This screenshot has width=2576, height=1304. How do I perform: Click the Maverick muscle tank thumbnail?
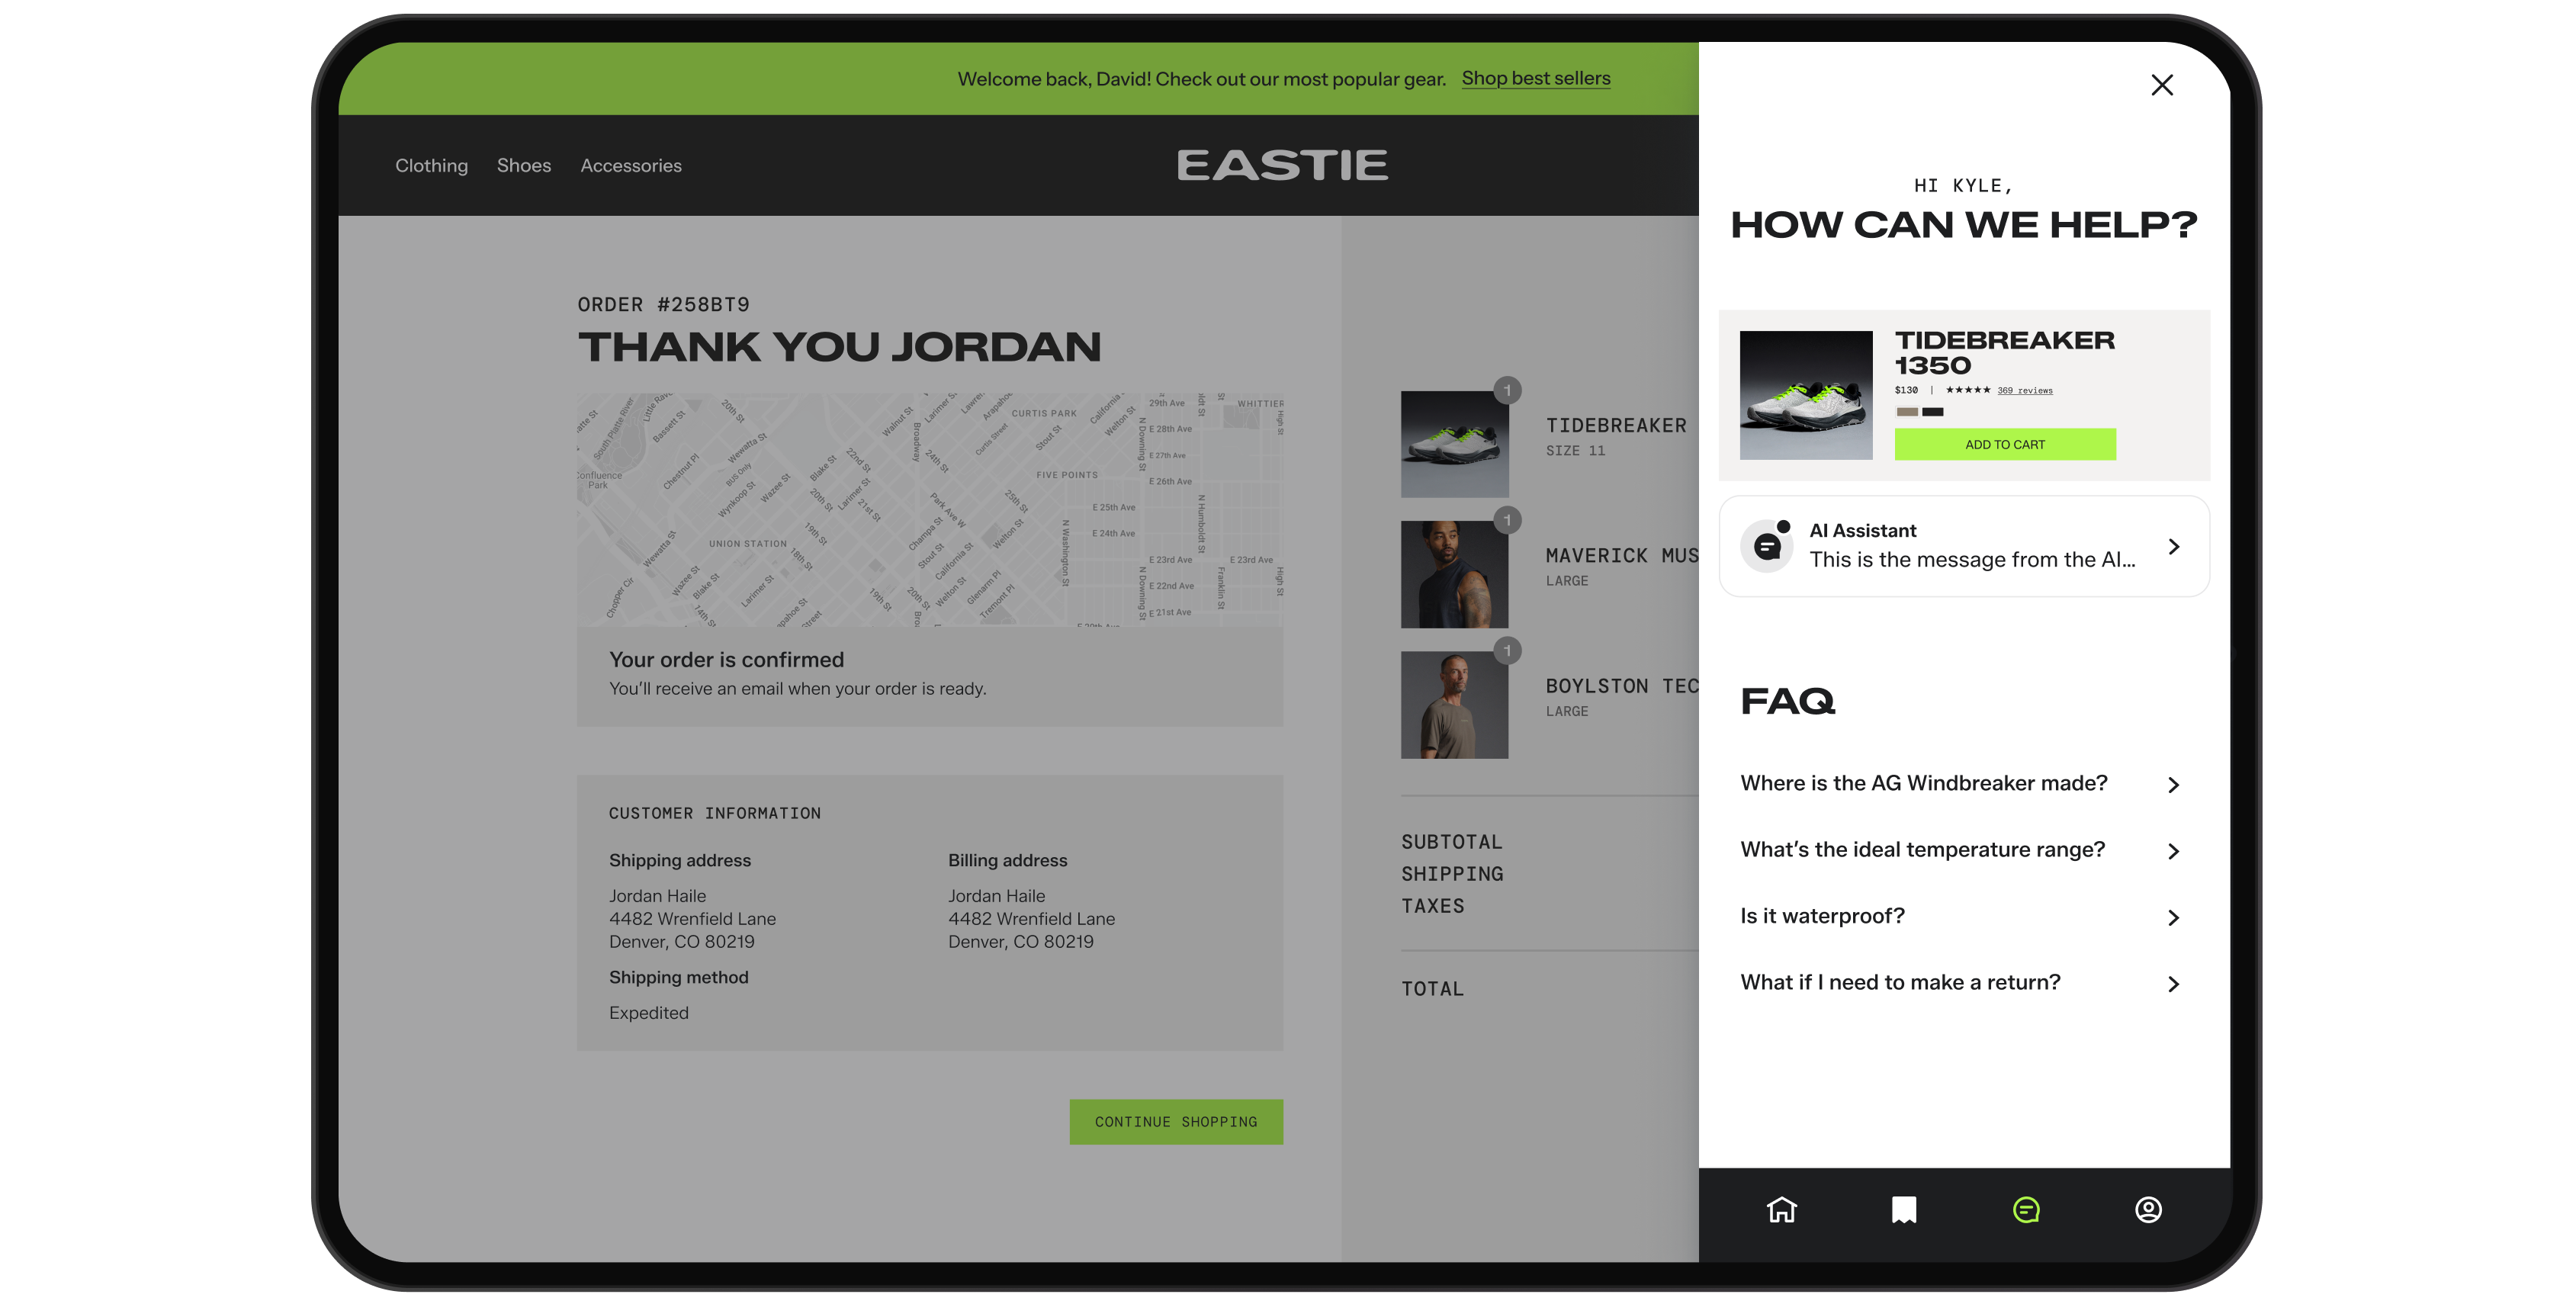pos(1454,575)
